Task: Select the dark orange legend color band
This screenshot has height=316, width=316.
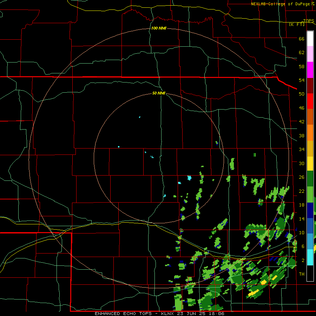Action: [310, 117]
